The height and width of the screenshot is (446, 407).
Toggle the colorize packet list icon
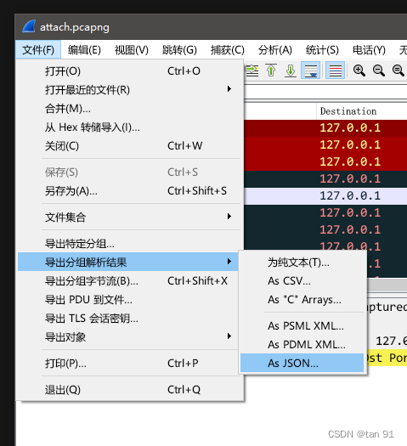point(335,71)
